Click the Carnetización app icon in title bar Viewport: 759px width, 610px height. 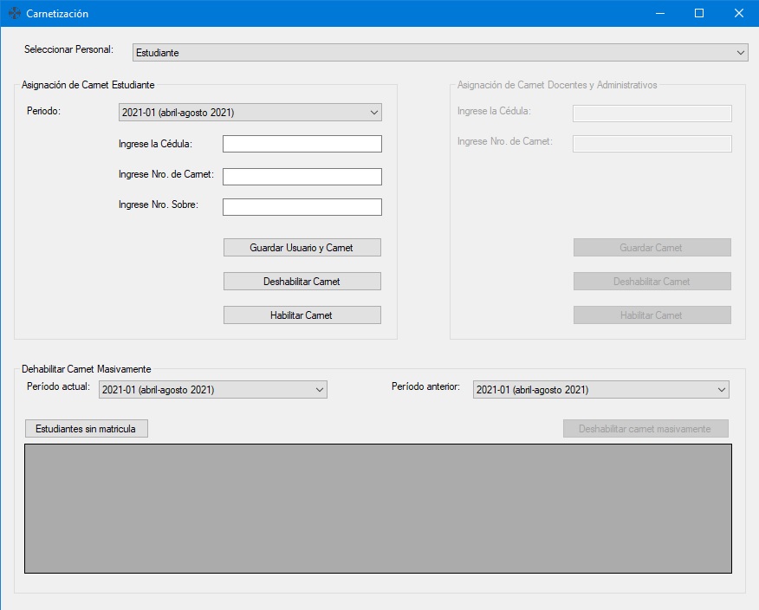click(15, 14)
